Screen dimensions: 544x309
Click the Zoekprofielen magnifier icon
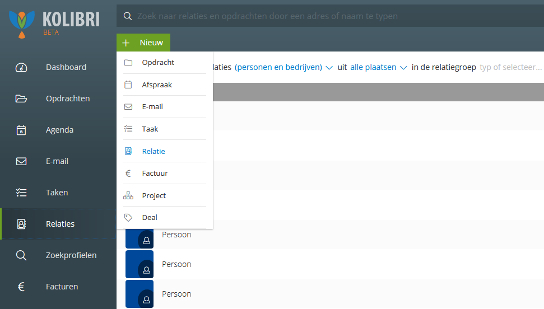tap(21, 255)
